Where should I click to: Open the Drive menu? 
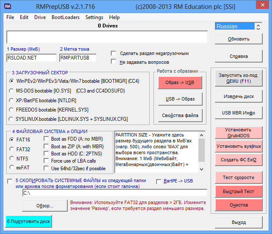[40, 17]
